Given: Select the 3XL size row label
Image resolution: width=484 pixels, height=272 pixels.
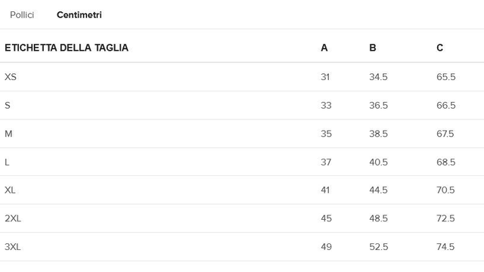Looking at the screenshot, I should click(13, 247).
